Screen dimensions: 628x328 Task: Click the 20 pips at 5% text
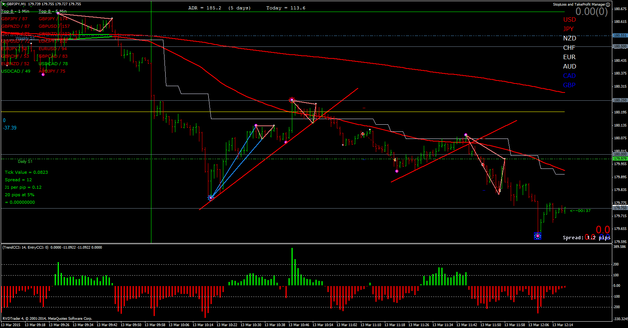click(x=19, y=195)
